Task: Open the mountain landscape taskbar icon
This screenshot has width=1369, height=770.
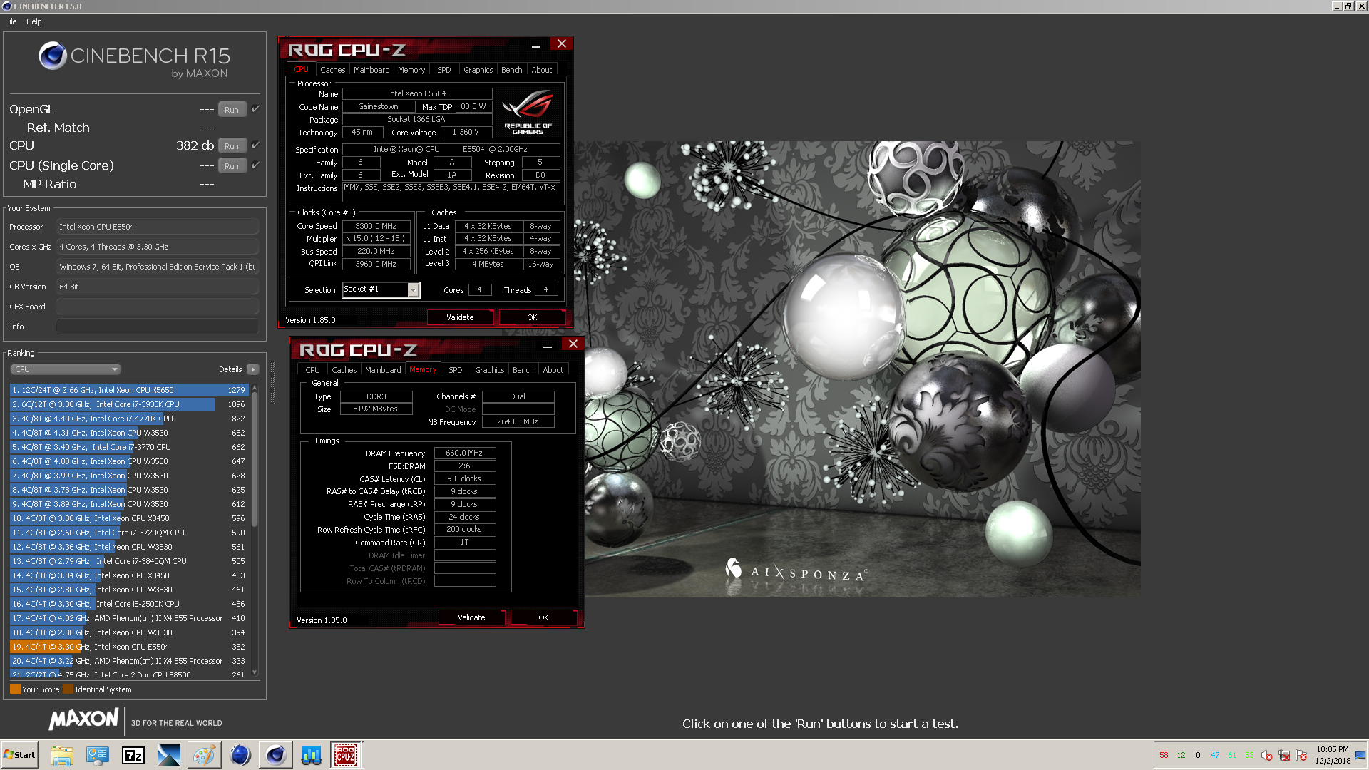Action: (x=169, y=755)
